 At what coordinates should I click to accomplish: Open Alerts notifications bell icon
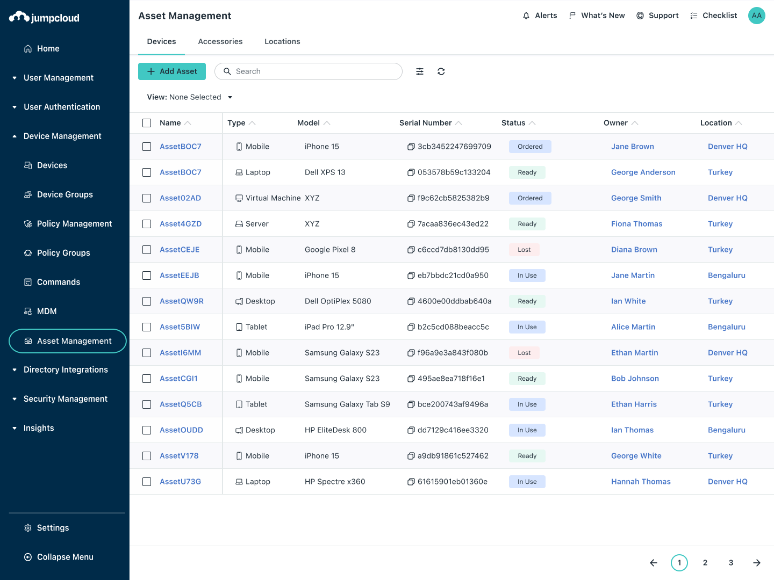(x=526, y=16)
